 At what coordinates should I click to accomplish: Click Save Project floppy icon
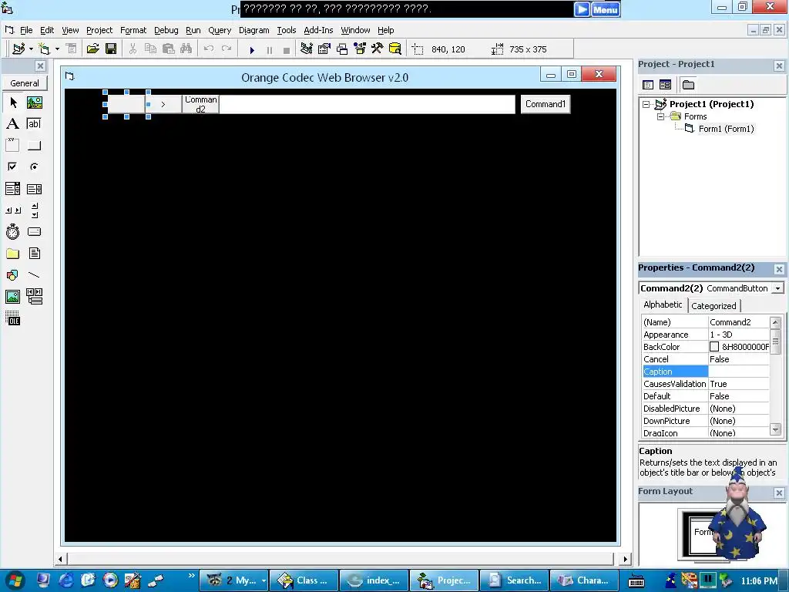tap(111, 49)
